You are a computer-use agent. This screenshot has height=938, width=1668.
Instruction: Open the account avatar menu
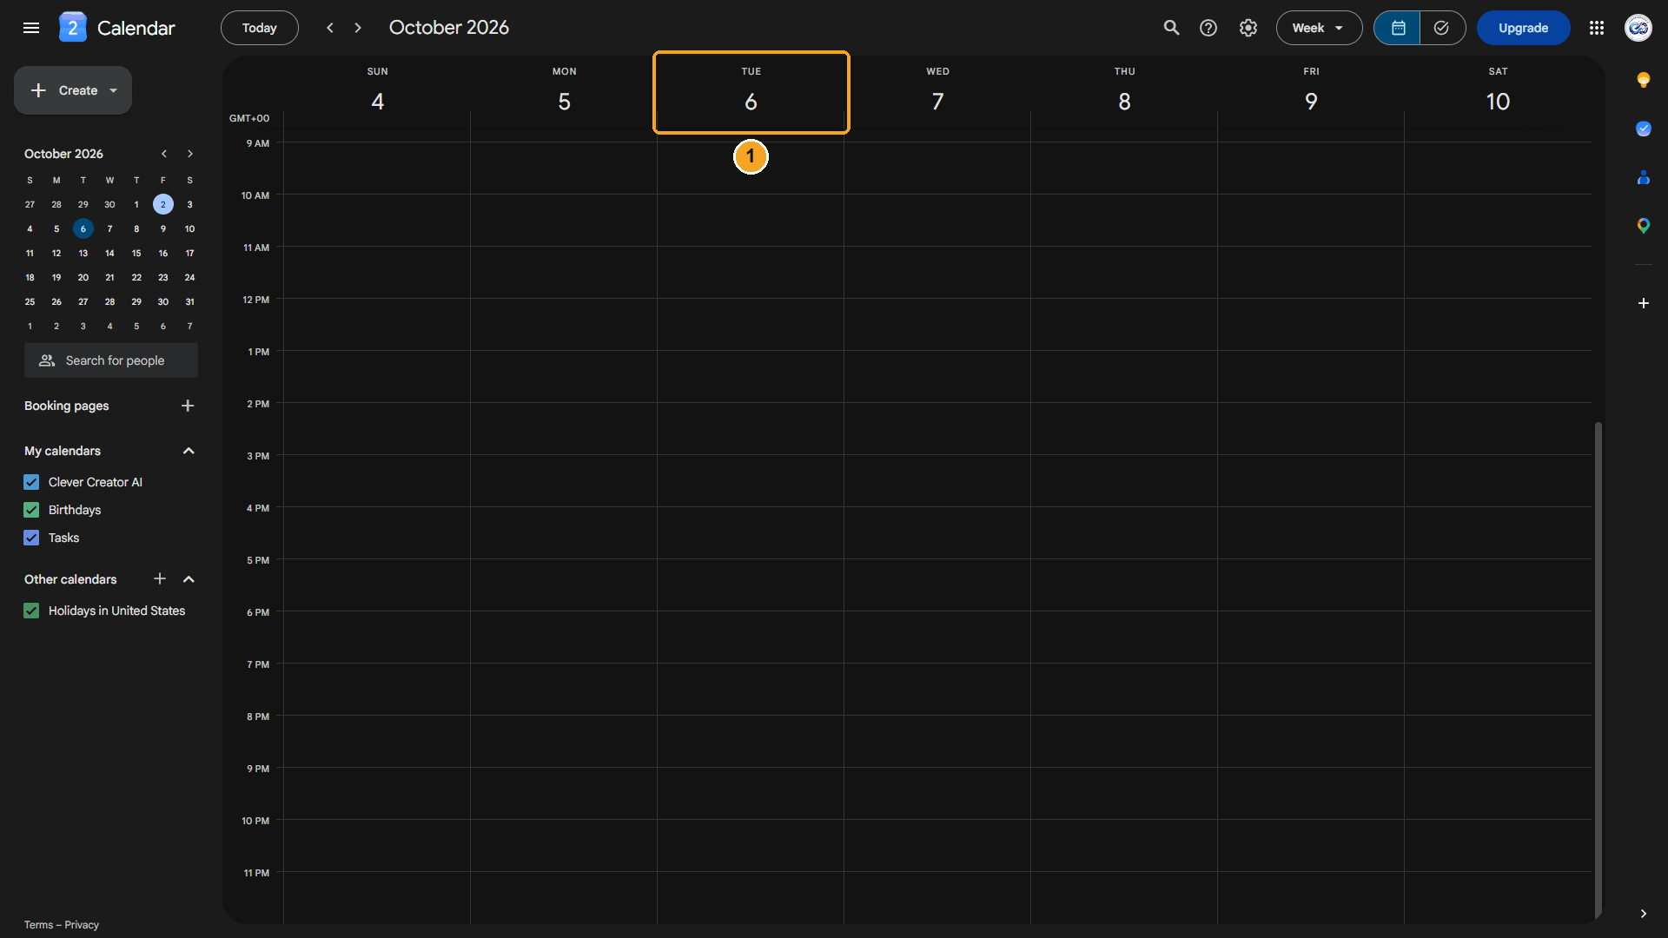pyautogui.click(x=1638, y=28)
